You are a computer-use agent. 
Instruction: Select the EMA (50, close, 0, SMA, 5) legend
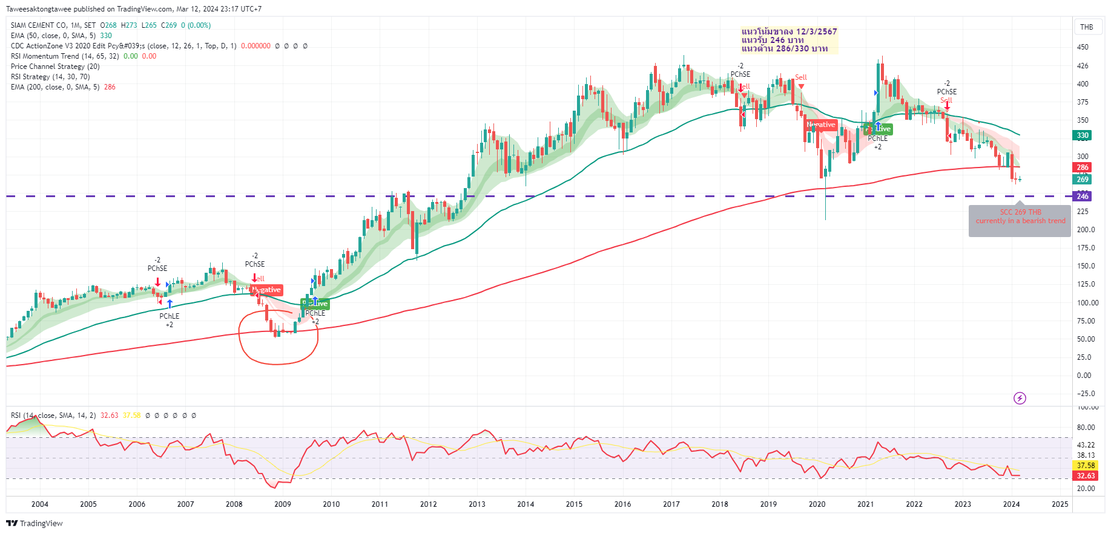click(53, 36)
